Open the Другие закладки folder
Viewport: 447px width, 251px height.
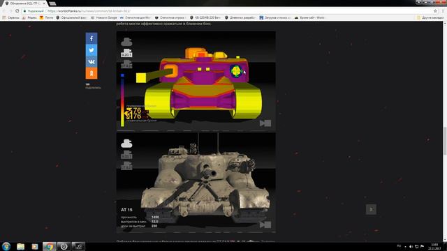[430, 17]
